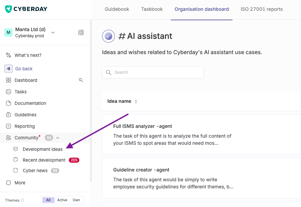This screenshot has height=207, width=301.
Task: Click the Community people icon
Action: 8,138
